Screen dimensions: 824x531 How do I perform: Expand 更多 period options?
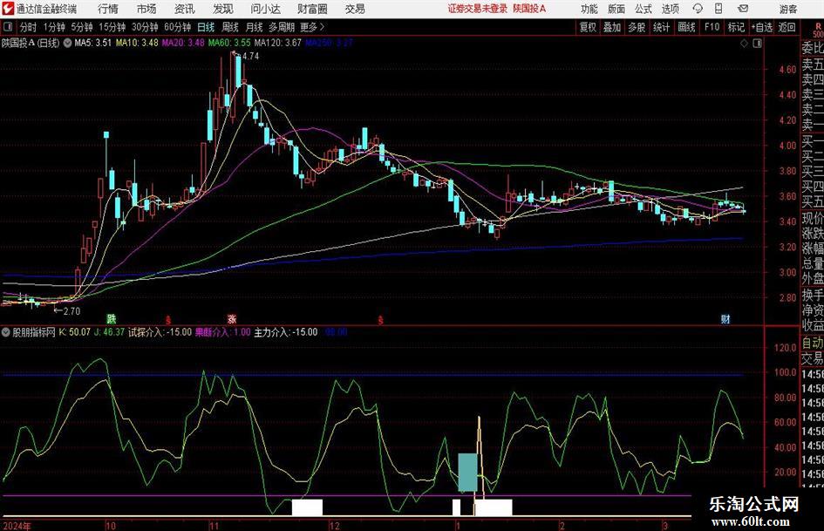[x=312, y=27]
